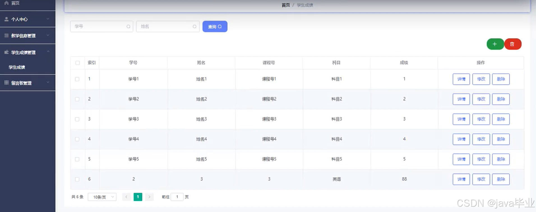Click 详情 for row 学号2
The height and width of the screenshot is (212, 536).
(x=461, y=99)
